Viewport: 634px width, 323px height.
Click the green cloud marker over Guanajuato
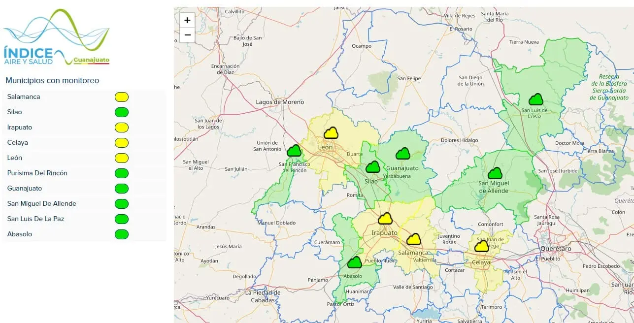coord(403,154)
